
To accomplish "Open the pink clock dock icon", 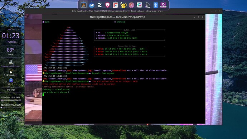I will pyautogui.click(x=131, y=5).
